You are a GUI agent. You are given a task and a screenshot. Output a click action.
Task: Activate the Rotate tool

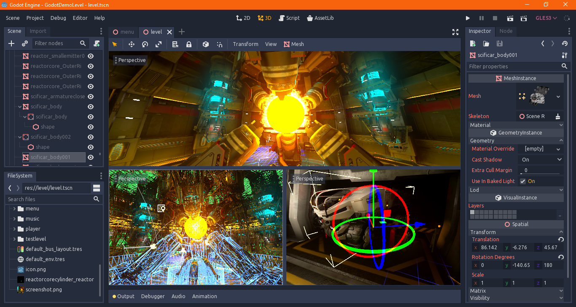coord(145,44)
